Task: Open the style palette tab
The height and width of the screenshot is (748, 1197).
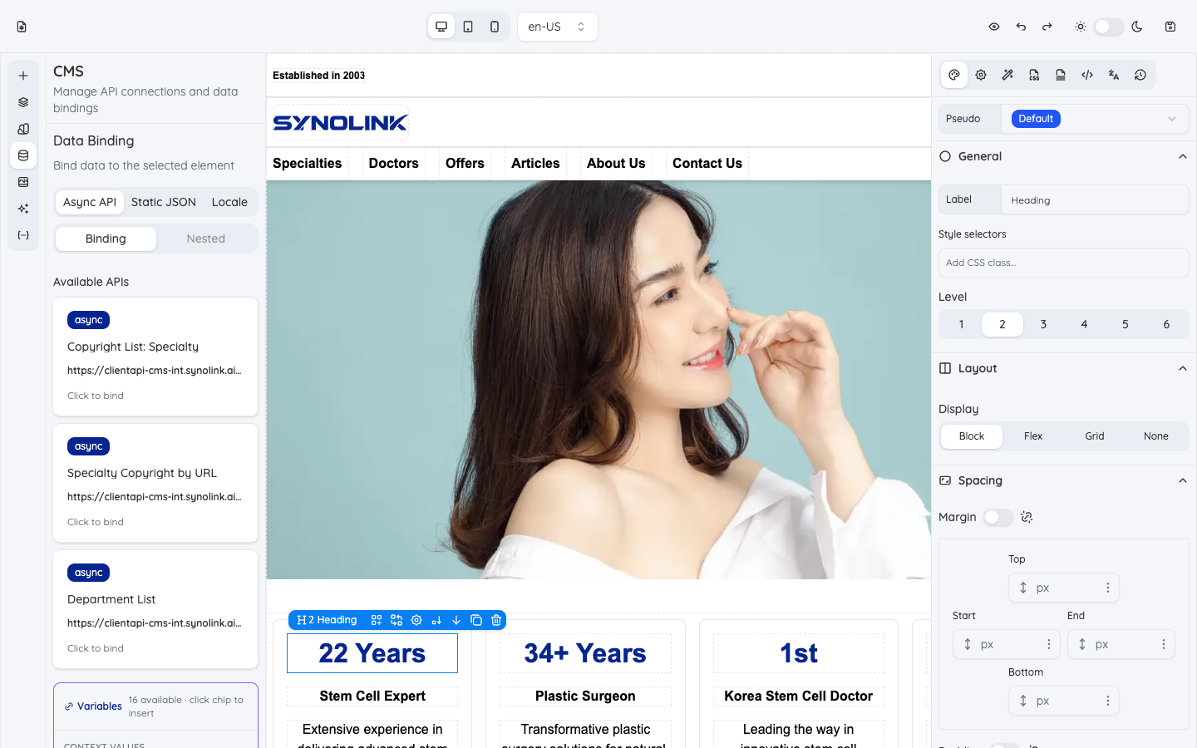Action: click(954, 75)
